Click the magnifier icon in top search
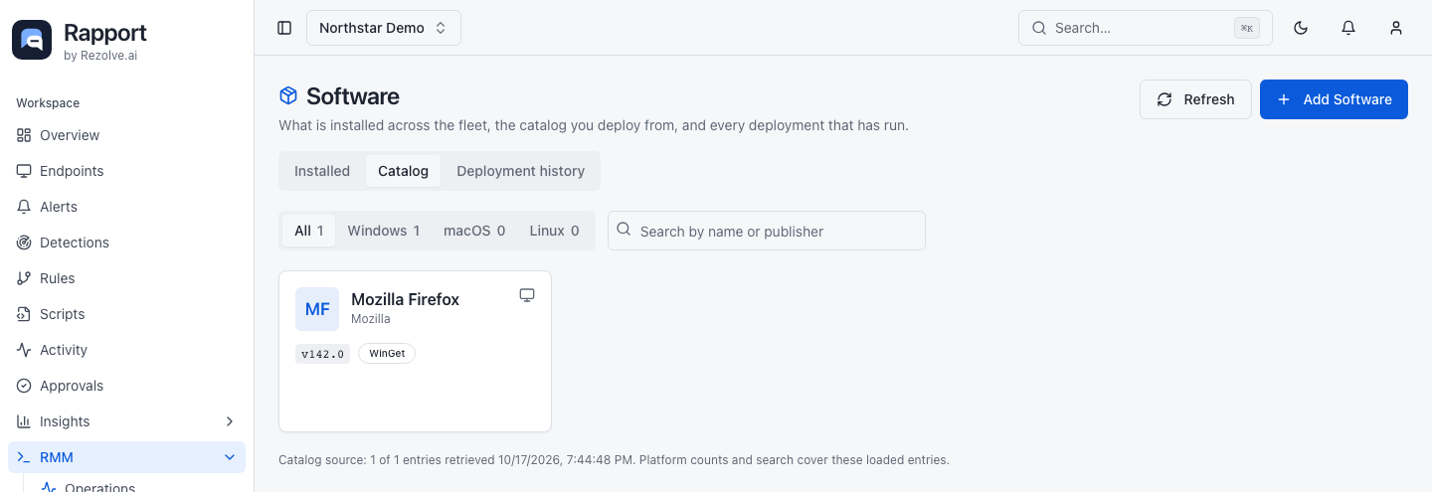This screenshot has height=492, width=1432. (x=1039, y=28)
